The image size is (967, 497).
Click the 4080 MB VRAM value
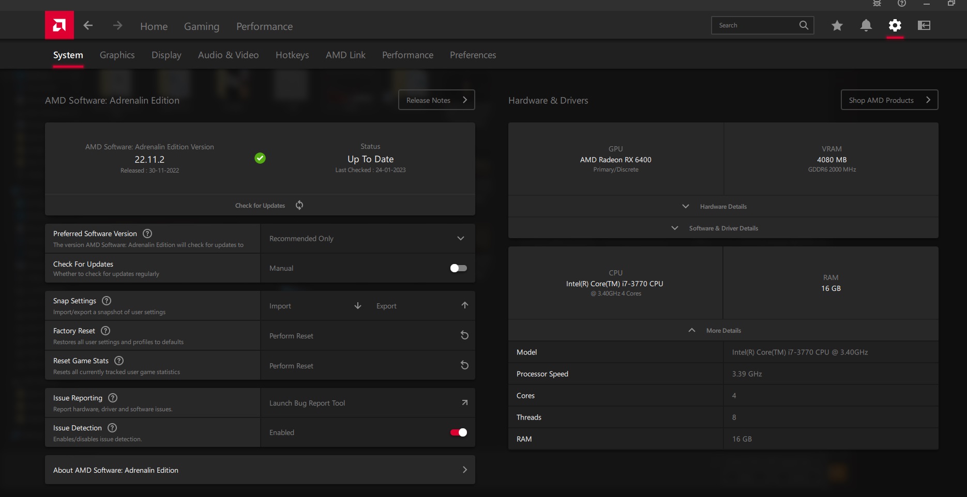point(832,160)
